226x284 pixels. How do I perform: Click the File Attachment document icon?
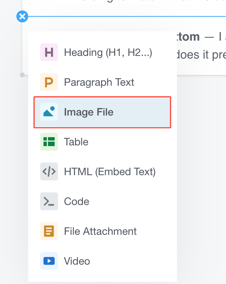tap(49, 231)
